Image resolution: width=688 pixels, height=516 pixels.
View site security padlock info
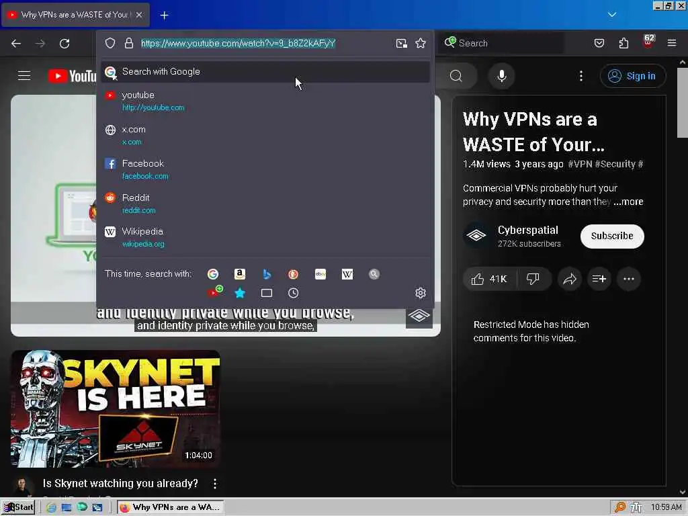point(128,43)
